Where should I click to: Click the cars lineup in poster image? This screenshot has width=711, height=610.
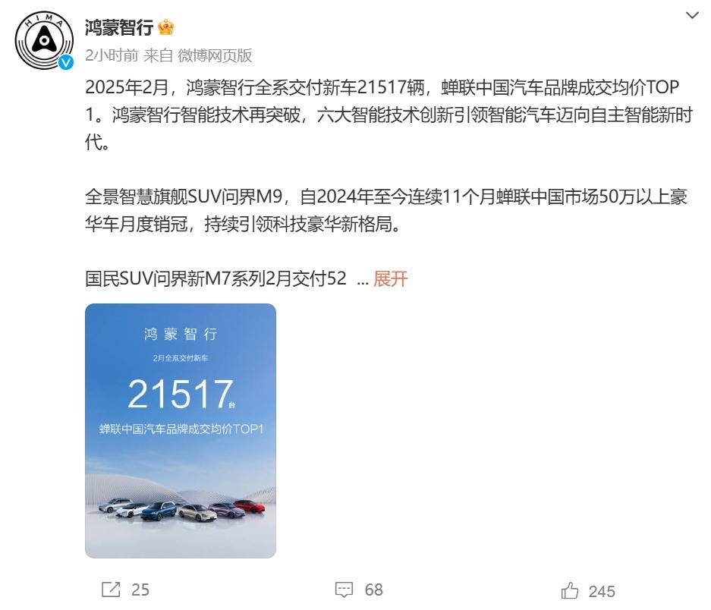181,510
